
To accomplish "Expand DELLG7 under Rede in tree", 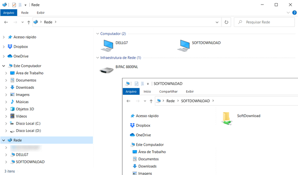I will [x=6, y=155].
